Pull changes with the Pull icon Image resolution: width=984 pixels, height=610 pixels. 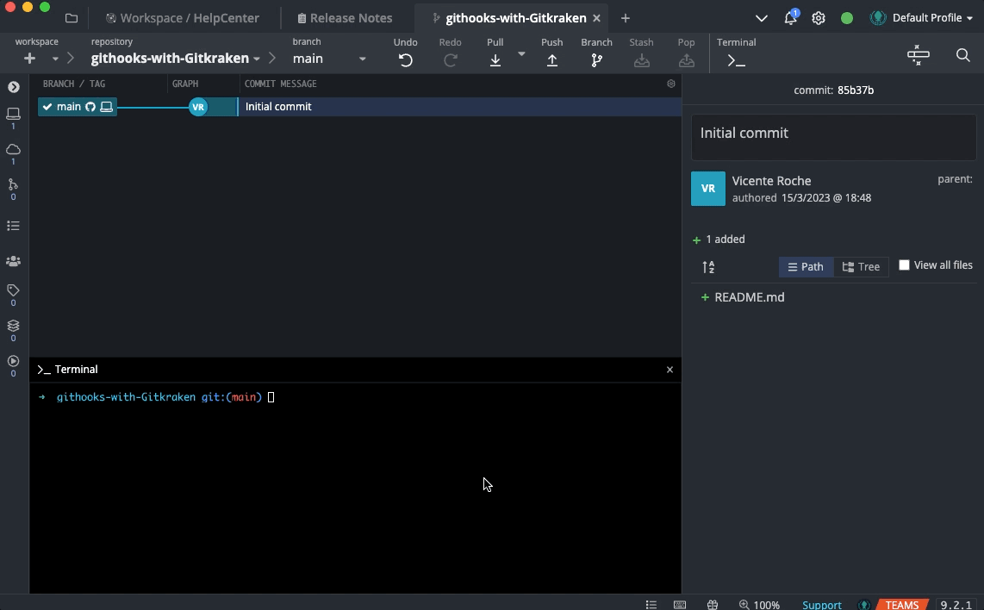click(x=495, y=59)
